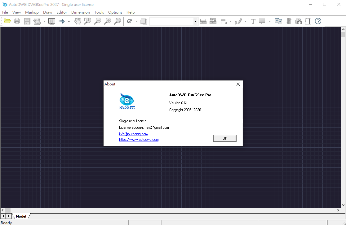Click the Compare drawings icon
This screenshot has height=225, width=346.
click(278, 21)
